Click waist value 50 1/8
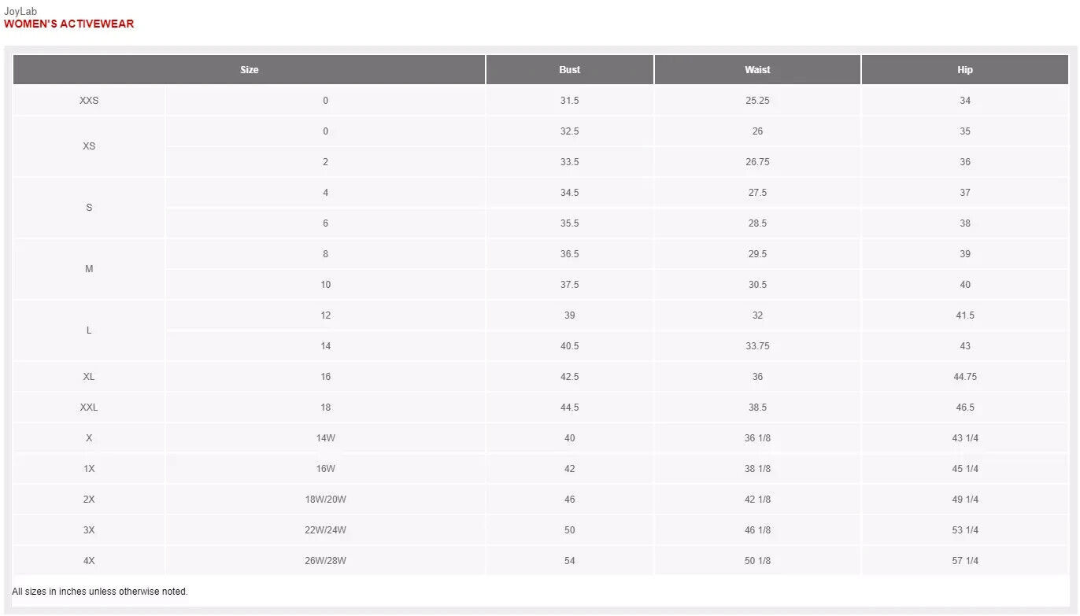The height and width of the screenshot is (616, 1080). pyautogui.click(x=757, y=561)
